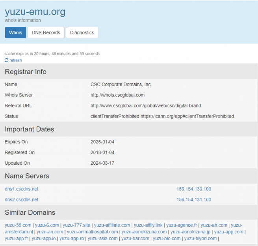
Task: Click the Referral URL label
Action: click(18, 105)
